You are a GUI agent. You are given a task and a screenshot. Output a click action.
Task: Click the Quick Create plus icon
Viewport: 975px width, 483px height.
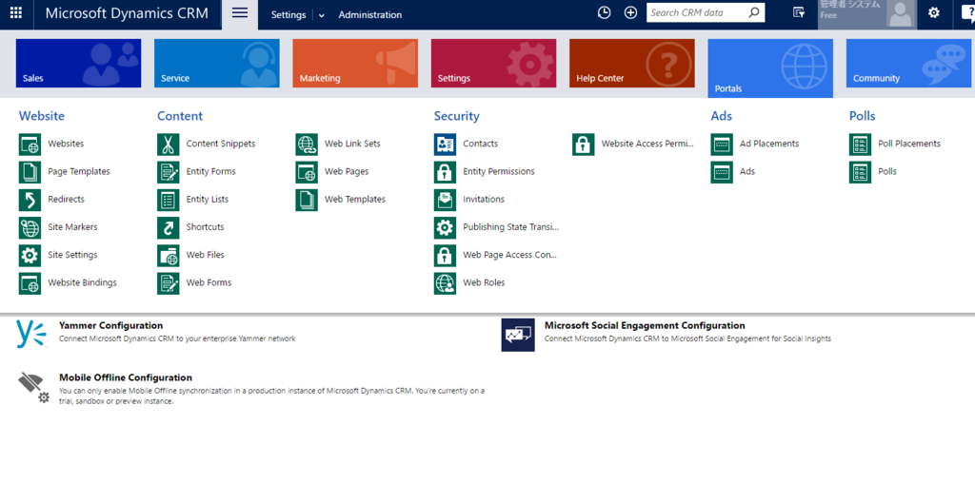[630, 13]
